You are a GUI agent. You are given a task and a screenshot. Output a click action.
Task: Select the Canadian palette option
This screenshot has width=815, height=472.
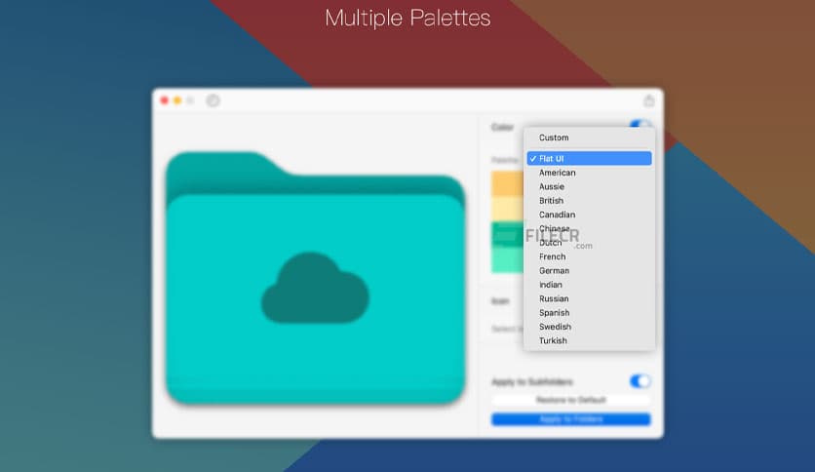coord(589,215)
